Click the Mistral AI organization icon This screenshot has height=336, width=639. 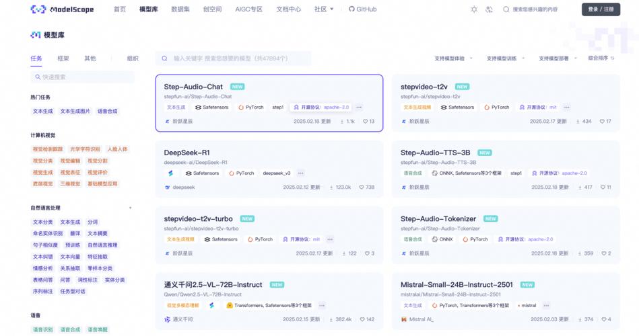(x=404, y=319)
